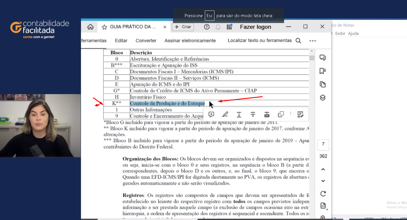
Task: Open the page thumbnails panel icon
Action: click(x=323, y=85)
